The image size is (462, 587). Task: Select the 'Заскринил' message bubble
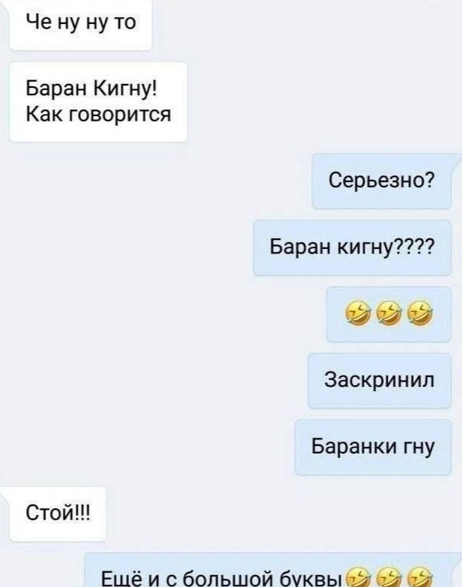pos(380,380)
